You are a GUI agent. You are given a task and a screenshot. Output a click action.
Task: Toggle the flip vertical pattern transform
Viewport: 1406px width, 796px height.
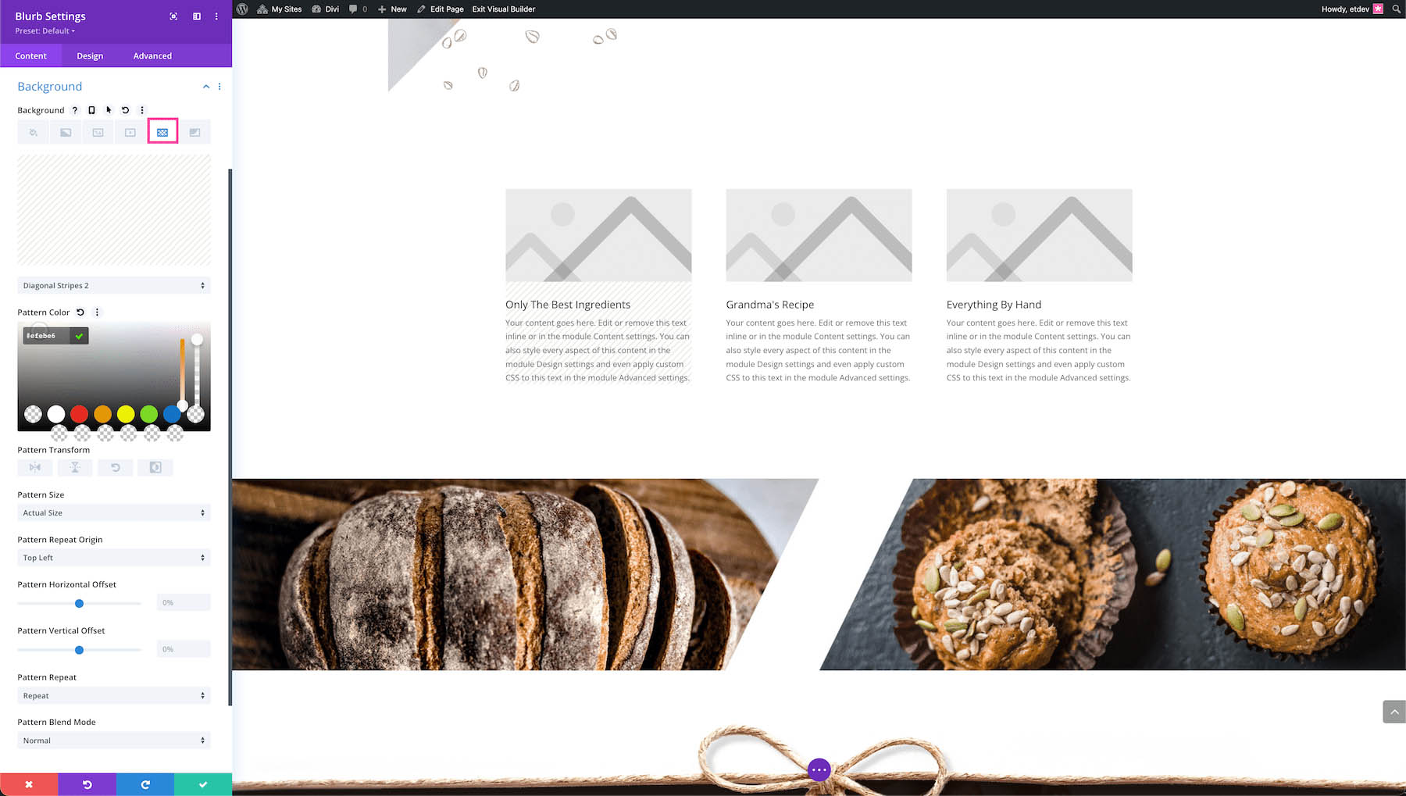75,467
